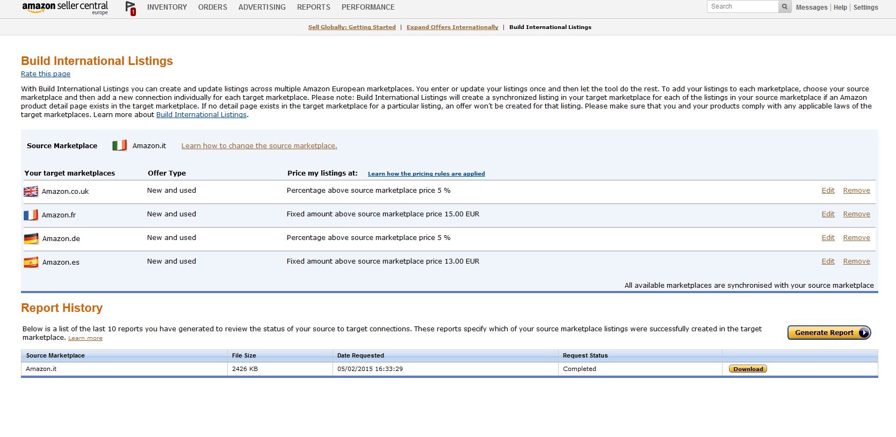The width and height of the screenshot is (896, 437).
Task: Click the Amazon Seller Central logo
Action: [65, 8]
